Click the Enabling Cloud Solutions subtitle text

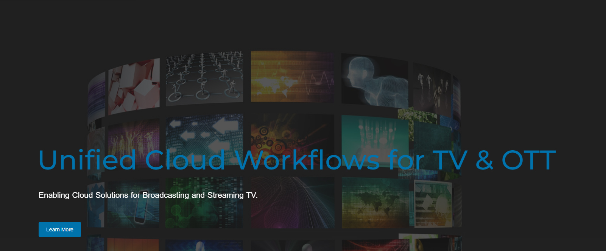(148, 195)
